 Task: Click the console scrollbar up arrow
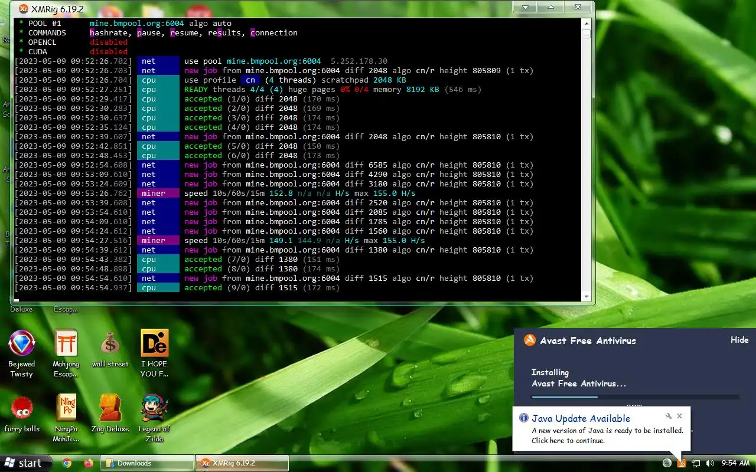[x=586, y=23]
